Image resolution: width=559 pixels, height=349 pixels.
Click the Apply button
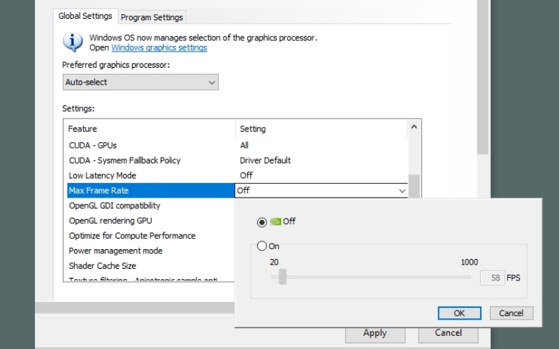[375, 333]
